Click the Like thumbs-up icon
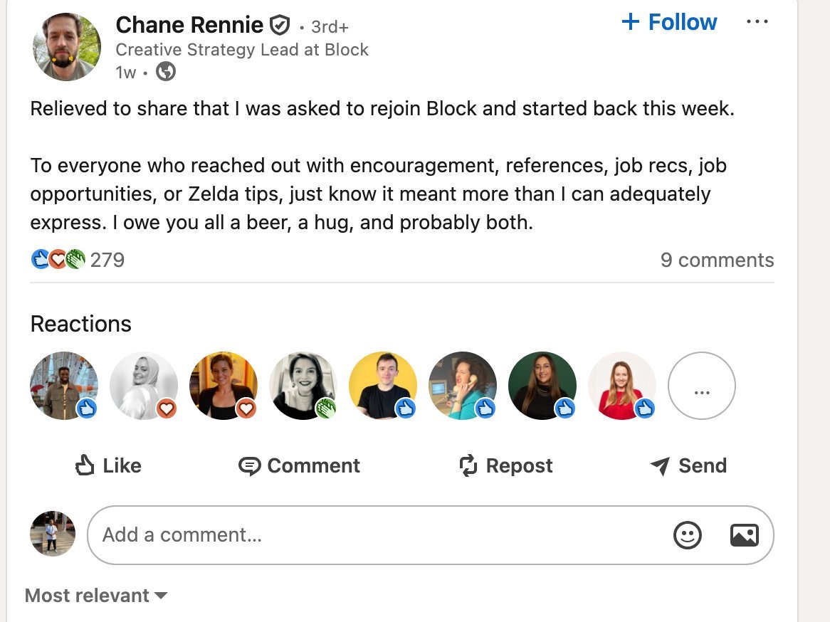 [x=85, y=465]
